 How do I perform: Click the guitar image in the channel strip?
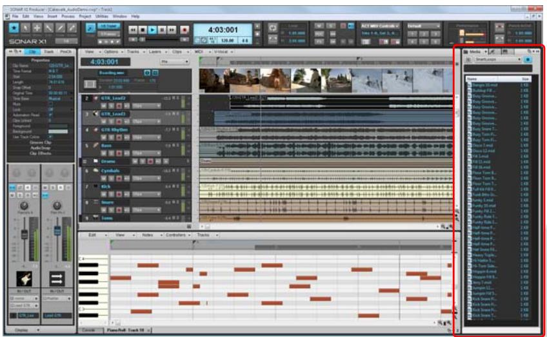(x=24, y=279)
